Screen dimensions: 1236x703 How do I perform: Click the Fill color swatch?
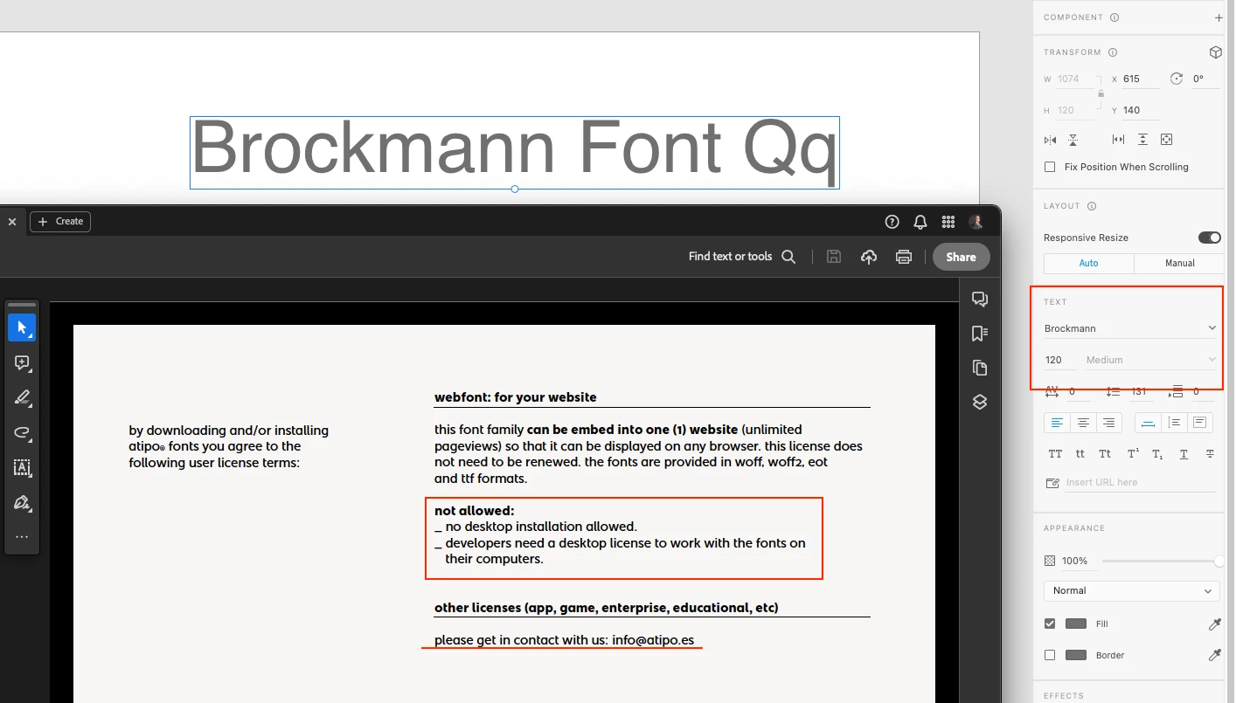coord(1076,624)
